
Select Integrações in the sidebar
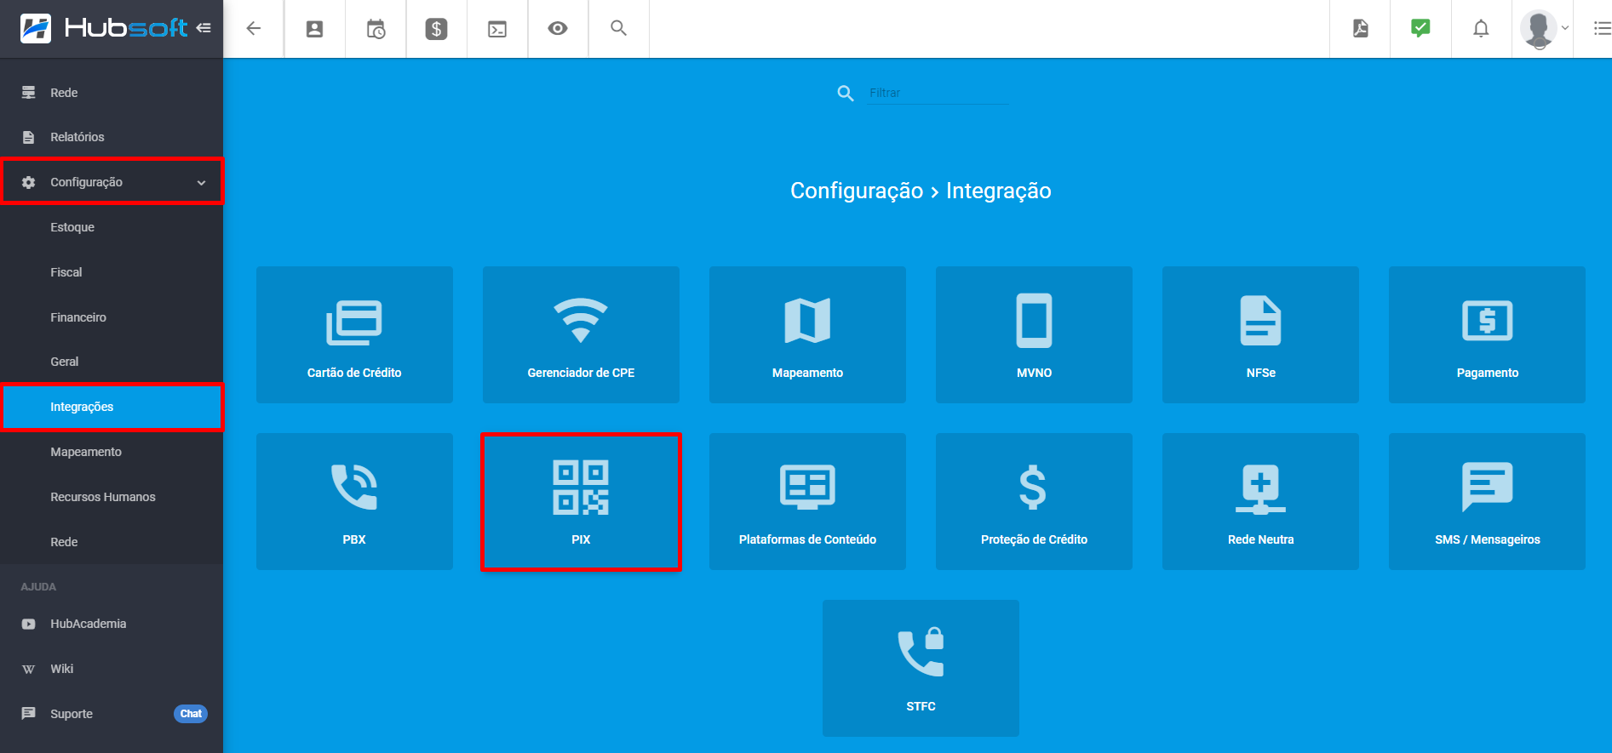coord(112,407)
